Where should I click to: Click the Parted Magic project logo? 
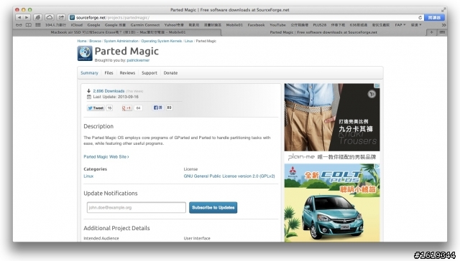tap(85, 54)
